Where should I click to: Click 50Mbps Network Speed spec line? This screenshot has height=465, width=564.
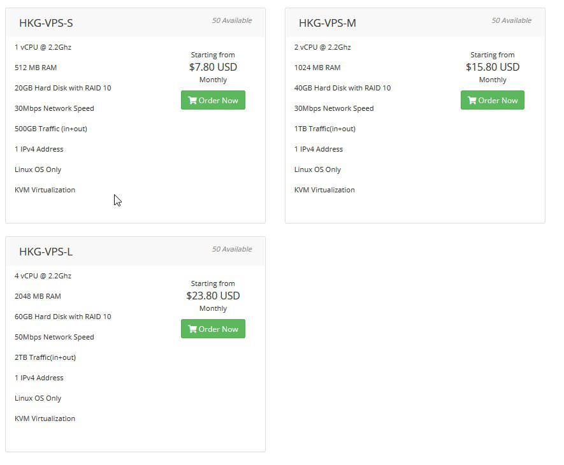pyautogui.click(x=54, y=337)
